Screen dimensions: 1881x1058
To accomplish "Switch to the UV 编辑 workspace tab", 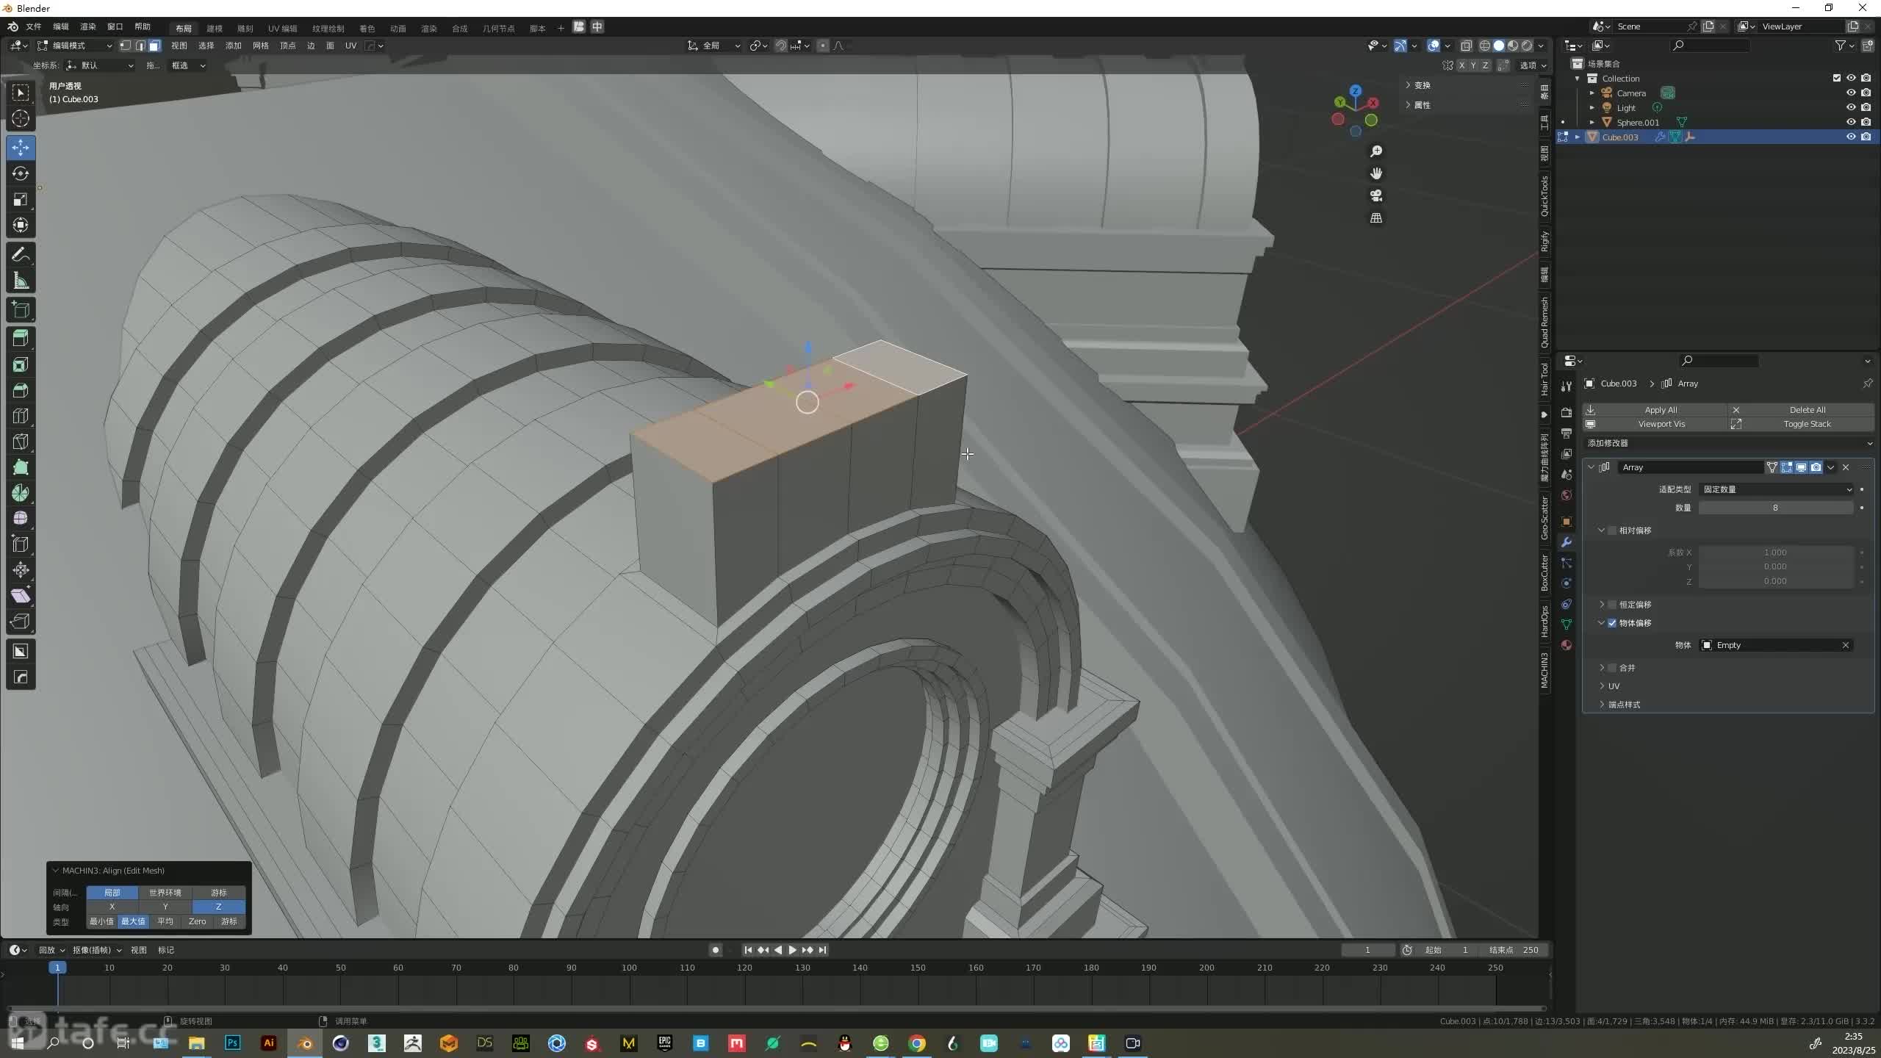I will [x=283, y=28].
